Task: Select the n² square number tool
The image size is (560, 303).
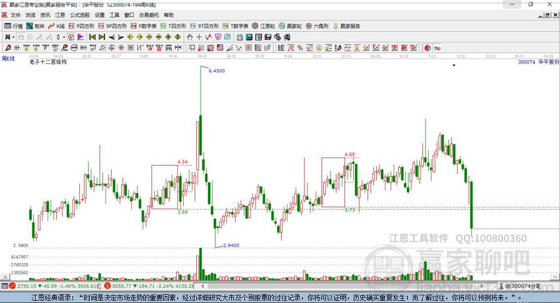Action: [x=93, y=48]
